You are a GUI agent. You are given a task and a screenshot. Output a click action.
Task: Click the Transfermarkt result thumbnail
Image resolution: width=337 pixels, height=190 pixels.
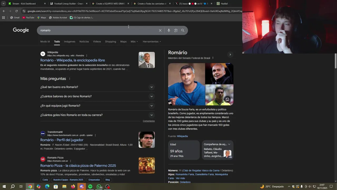coord(147,140)
